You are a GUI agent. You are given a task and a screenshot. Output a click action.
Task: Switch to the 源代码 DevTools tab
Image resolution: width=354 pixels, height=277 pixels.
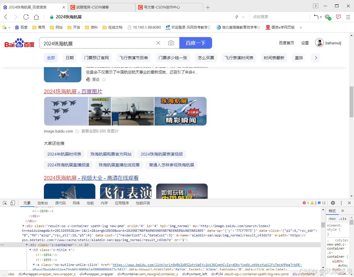[x=60, y=203]
